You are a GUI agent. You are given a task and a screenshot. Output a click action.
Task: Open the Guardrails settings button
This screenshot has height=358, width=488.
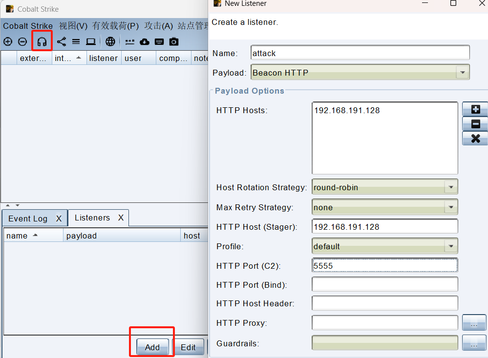474,343
